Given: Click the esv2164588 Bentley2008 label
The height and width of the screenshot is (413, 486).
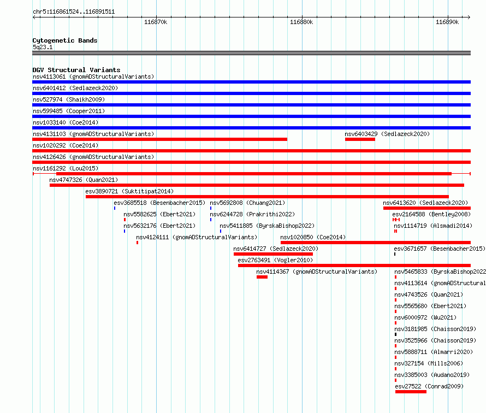Looking at the screenshot, I should pos(431,214).
